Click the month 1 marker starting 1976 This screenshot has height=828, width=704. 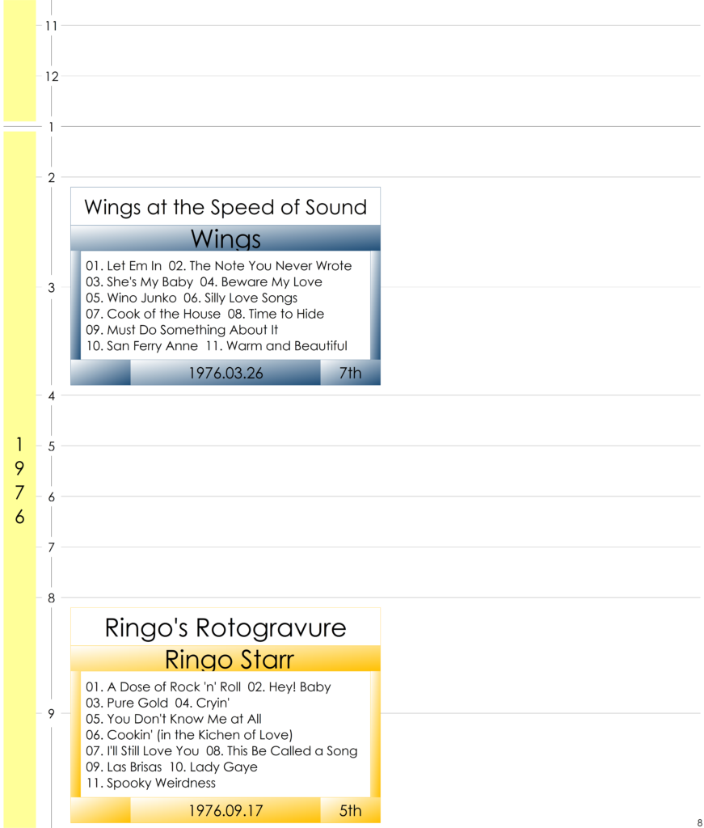coord(51,127)
